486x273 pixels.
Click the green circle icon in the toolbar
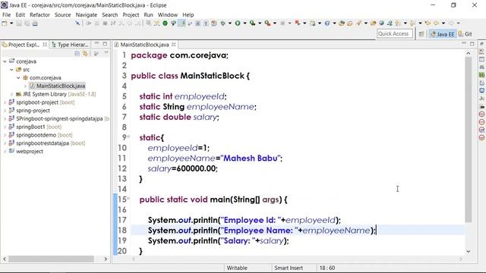pyautogui.click(x=166, y=24)
